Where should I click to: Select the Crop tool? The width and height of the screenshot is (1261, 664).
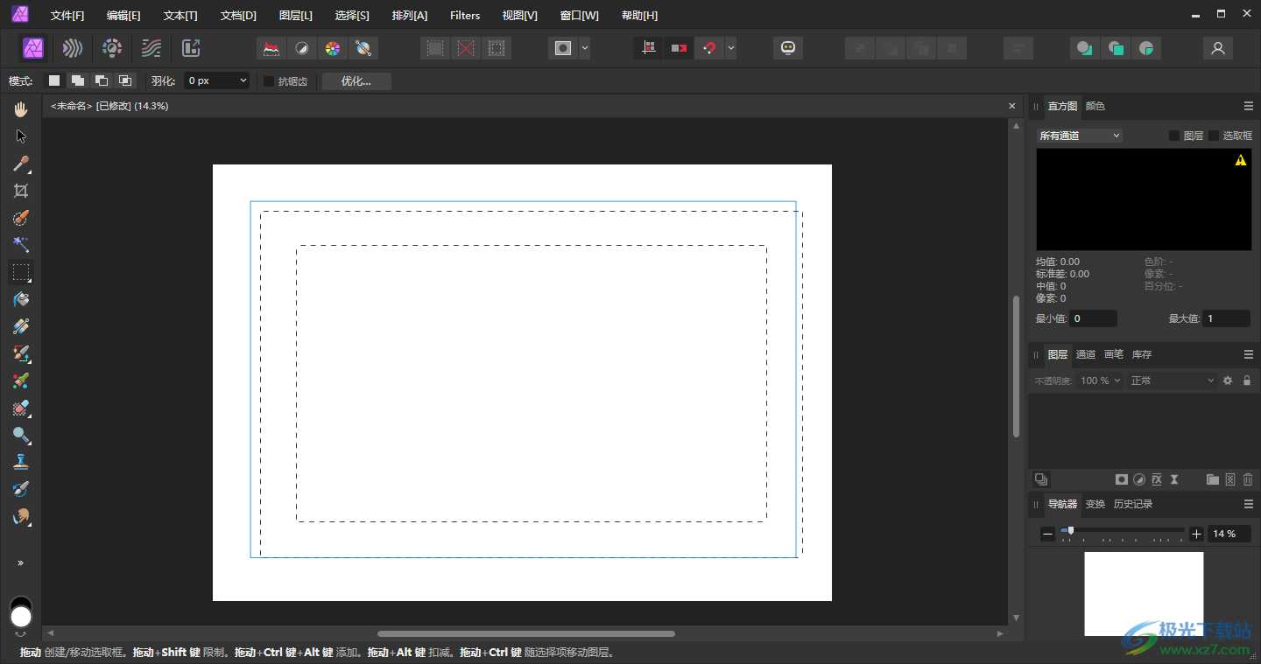(21, 191)
